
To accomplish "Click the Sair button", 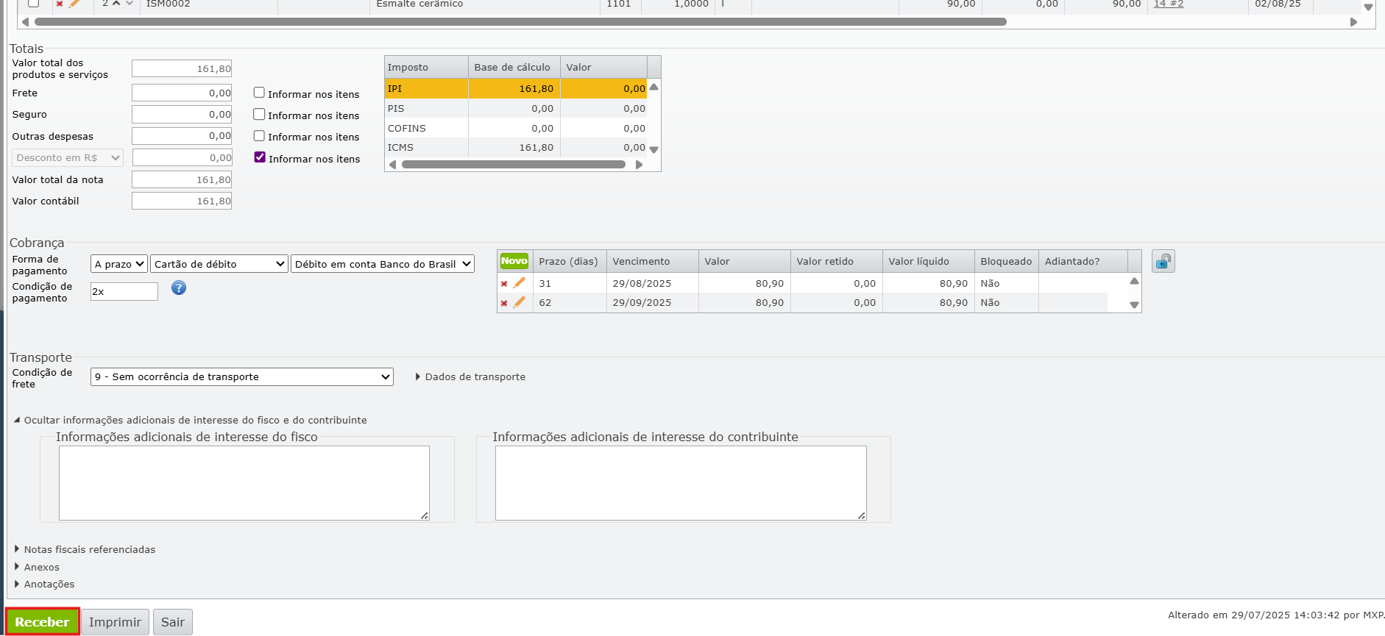I will pyautogui.click(x=173, y=622).
